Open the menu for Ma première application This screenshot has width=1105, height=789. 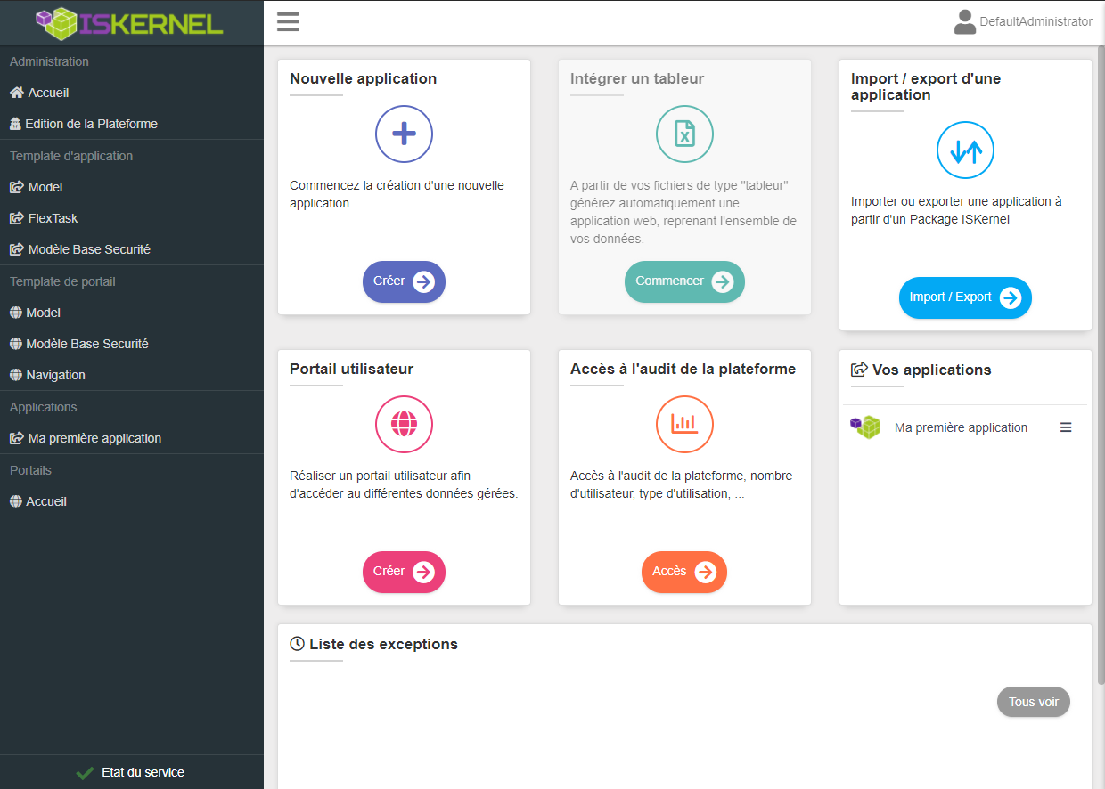click(1066, 427)
